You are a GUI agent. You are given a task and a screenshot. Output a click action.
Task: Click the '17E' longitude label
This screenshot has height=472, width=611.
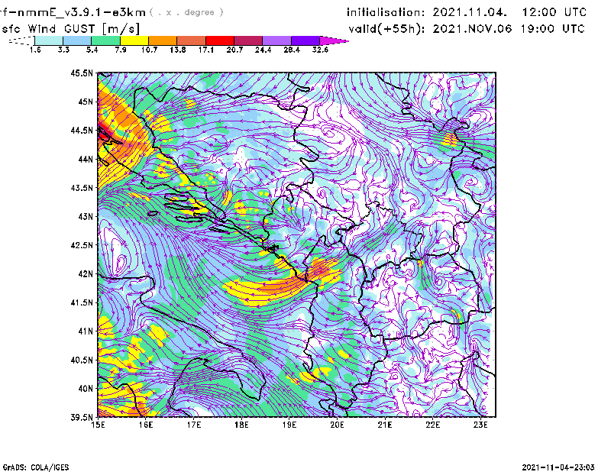194,425
